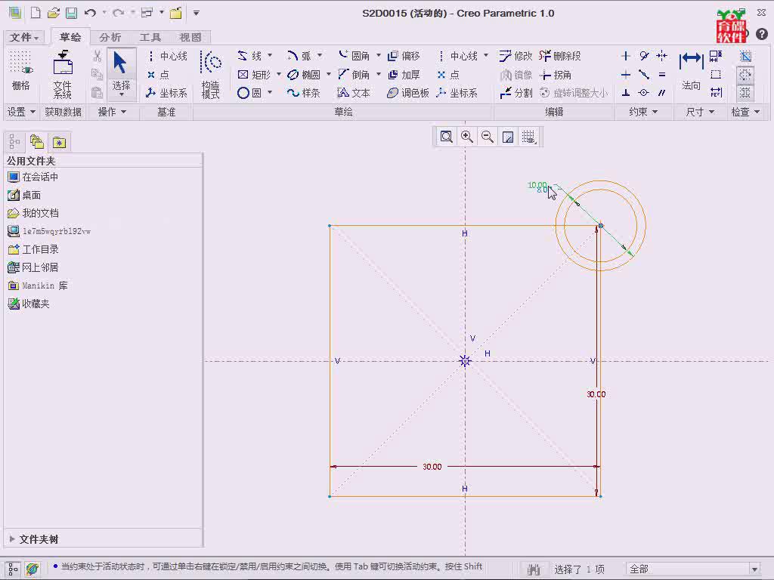774x580 pixels.
Task: Select the 椭圆 ellipse tool
Action: tap(304, 75)
